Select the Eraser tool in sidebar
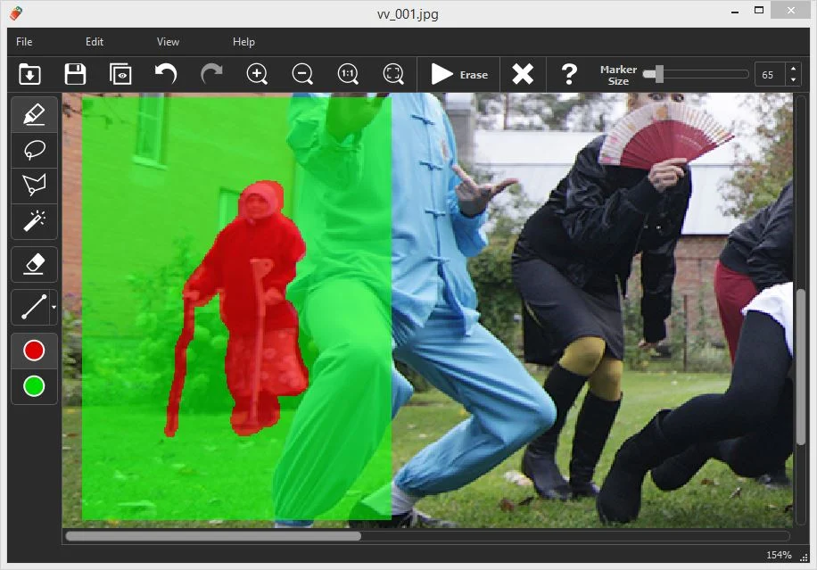Image resolution: width=817 pixels, height=570 pixels. 34,263
